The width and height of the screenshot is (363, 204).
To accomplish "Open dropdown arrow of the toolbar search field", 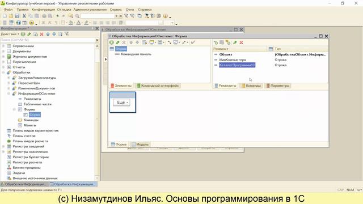I will 116,16.
